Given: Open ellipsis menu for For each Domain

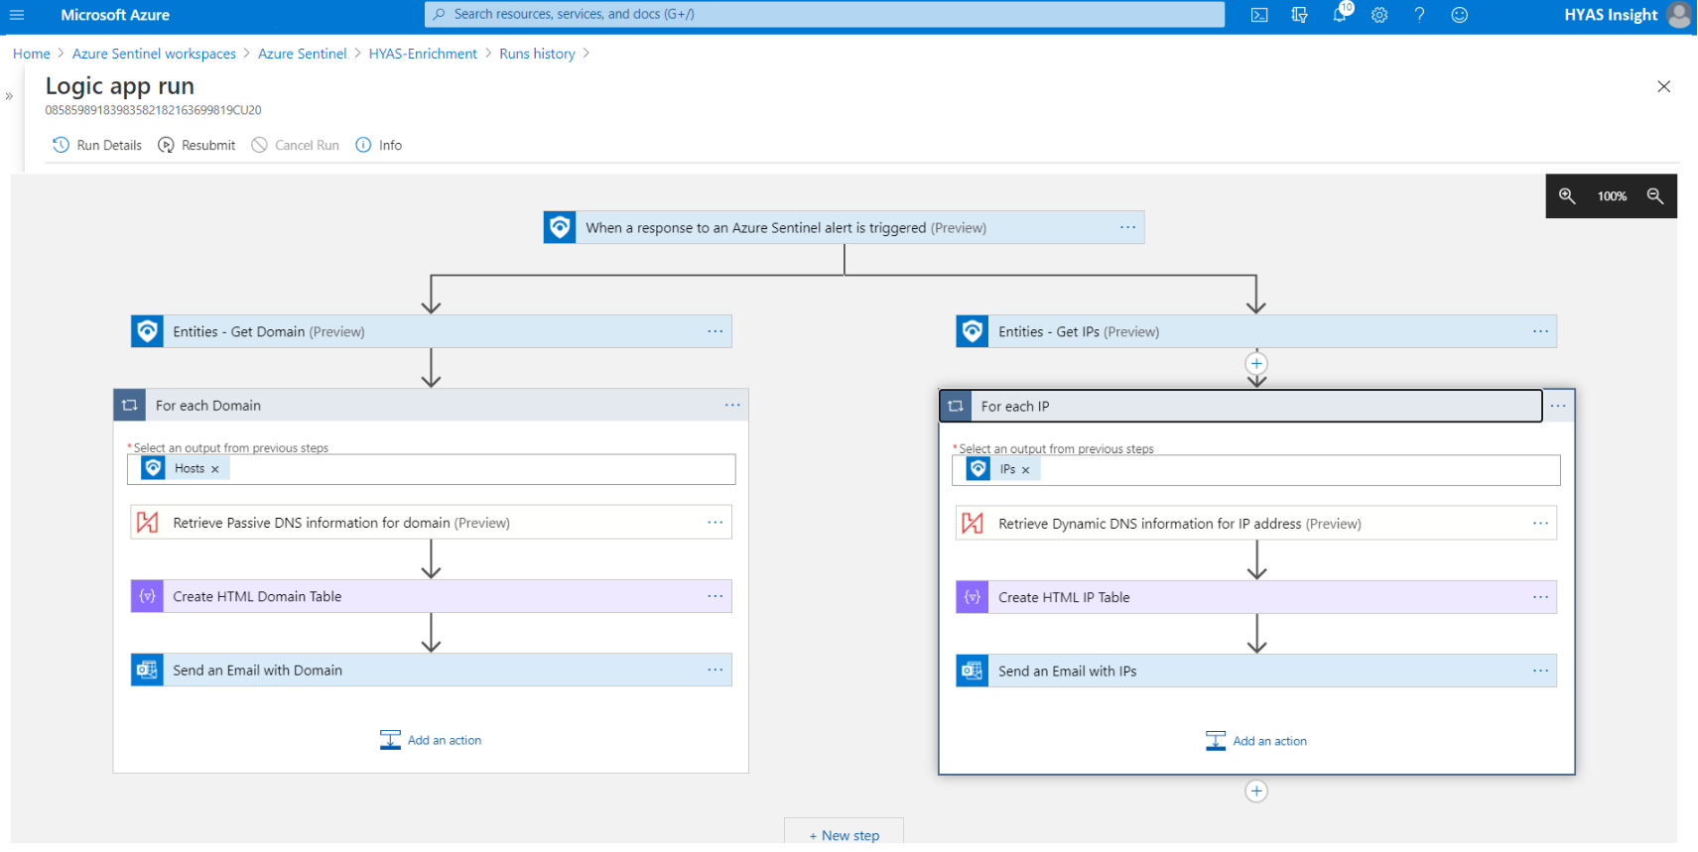Looking at the screenshot, I should click(x=732, y=405).
